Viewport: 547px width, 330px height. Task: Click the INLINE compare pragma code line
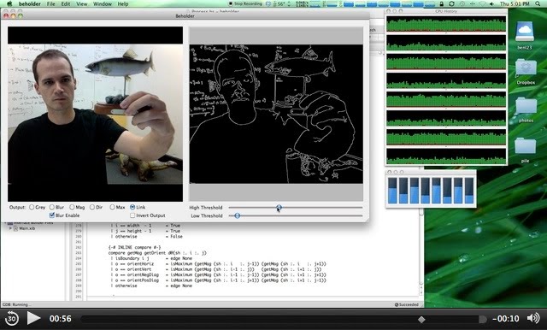pyautogui.click(x=134, y=247)
